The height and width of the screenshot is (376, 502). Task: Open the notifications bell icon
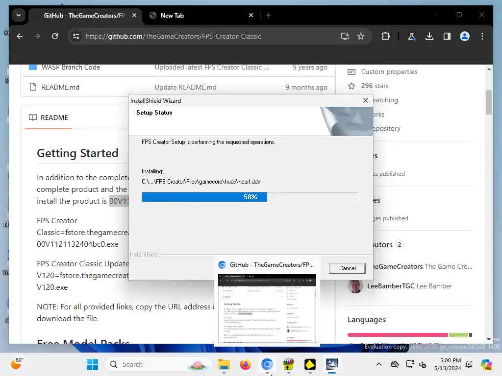[469, 364]
